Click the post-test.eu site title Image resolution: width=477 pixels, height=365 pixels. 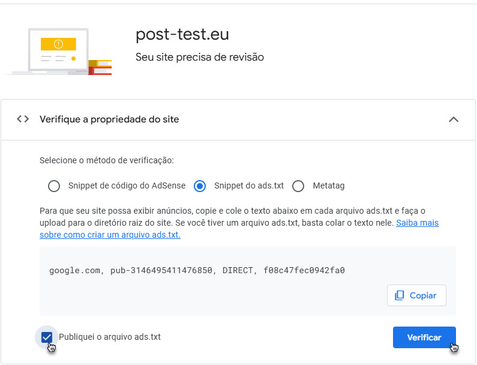pos(182,34)
